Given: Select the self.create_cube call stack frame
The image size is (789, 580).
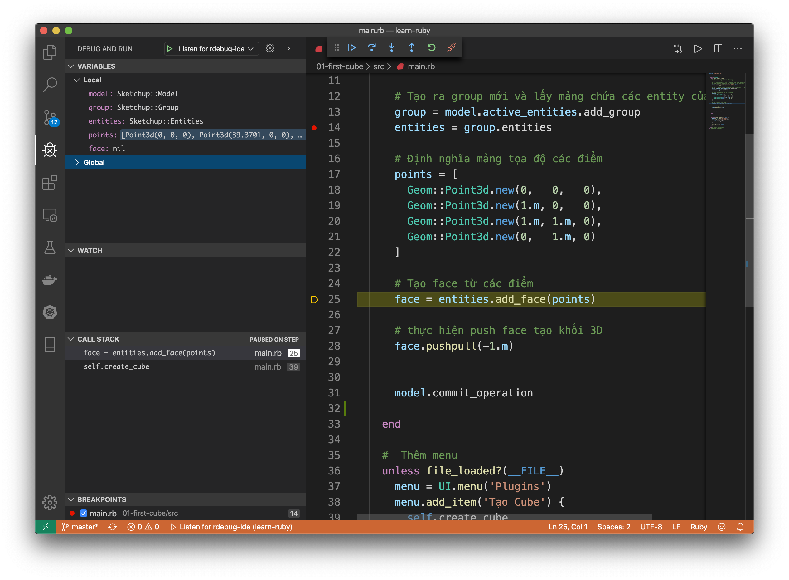Looking at the screenshot, I should 117,366.
